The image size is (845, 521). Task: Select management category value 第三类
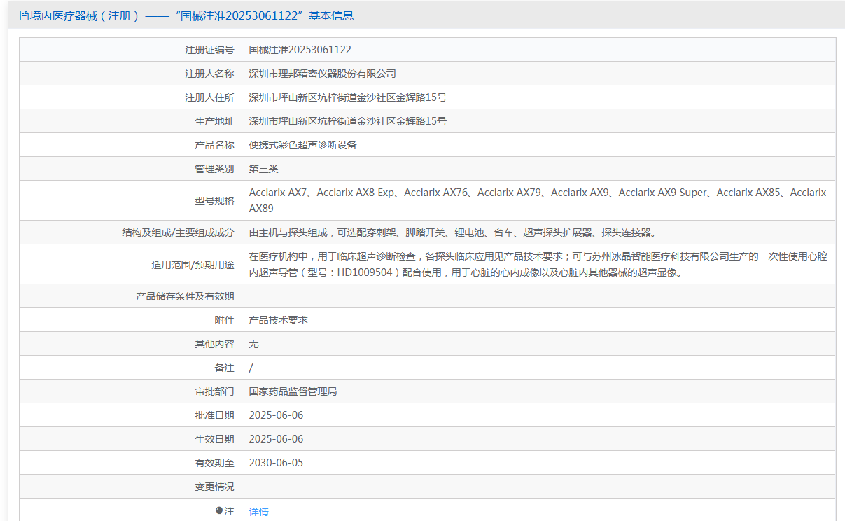coord(264,169)
